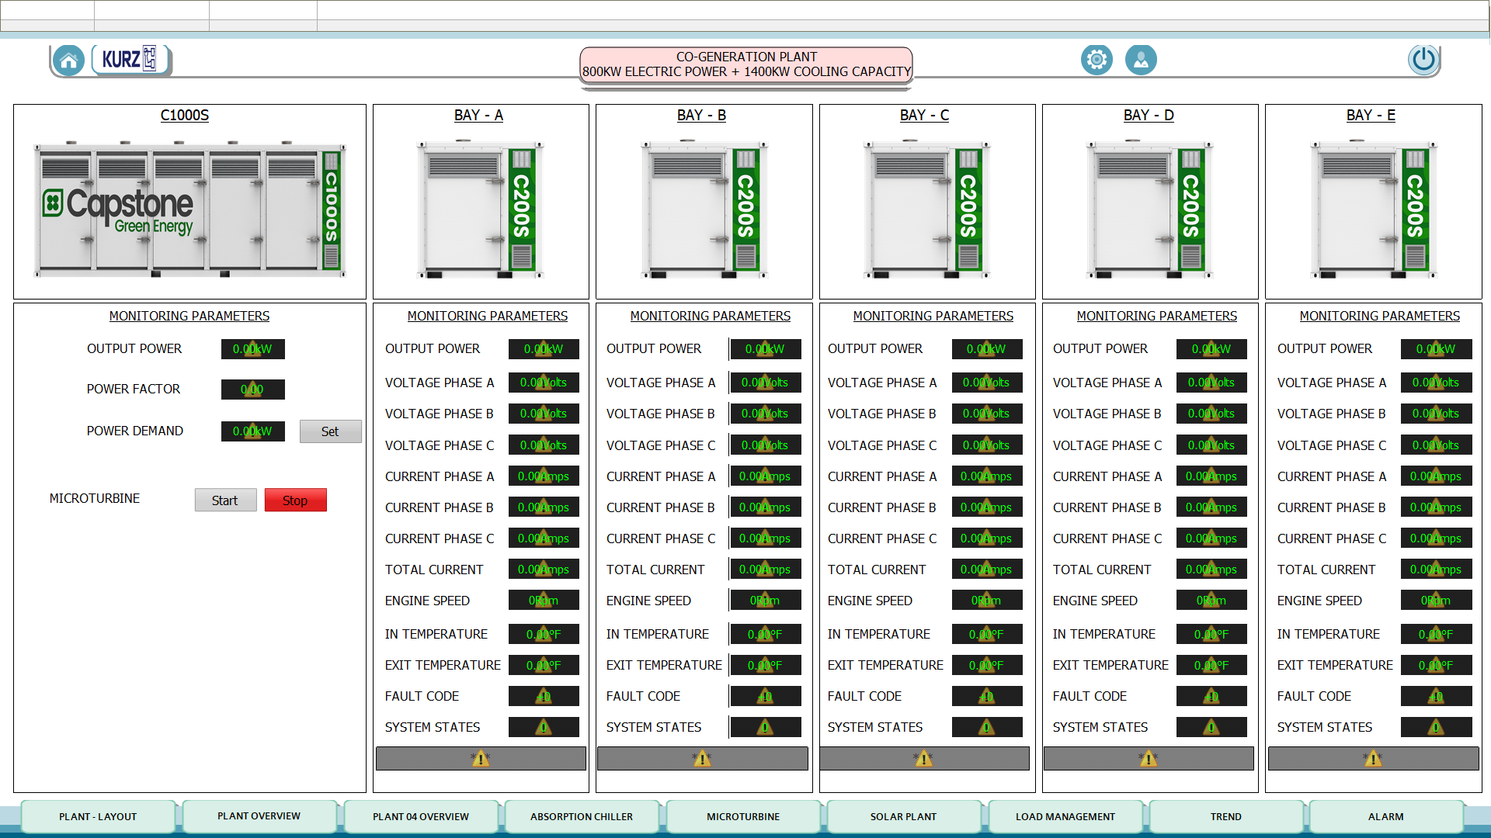
Task: Click BAY - C ENGINE SPEED value
Action: point(986,601)
